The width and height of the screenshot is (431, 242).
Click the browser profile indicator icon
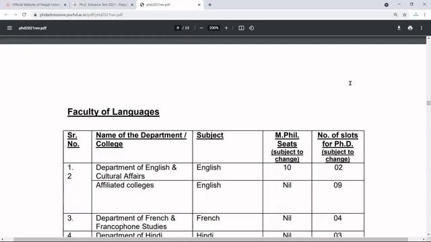(386, 5)
